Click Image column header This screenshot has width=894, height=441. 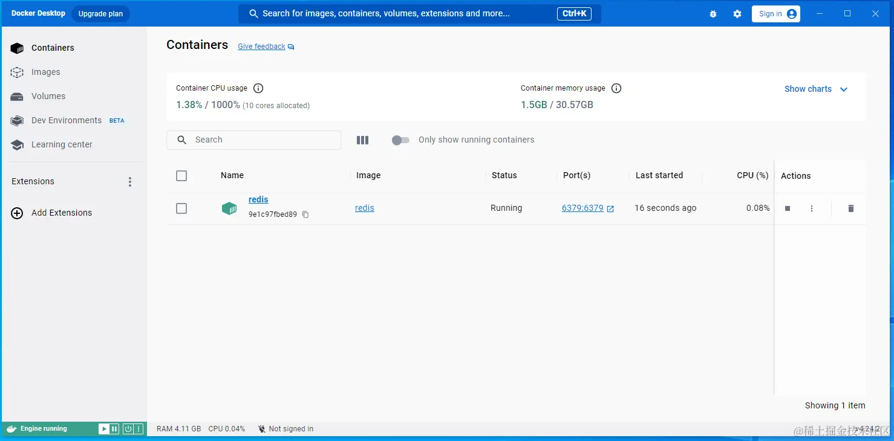coord(368,175)
